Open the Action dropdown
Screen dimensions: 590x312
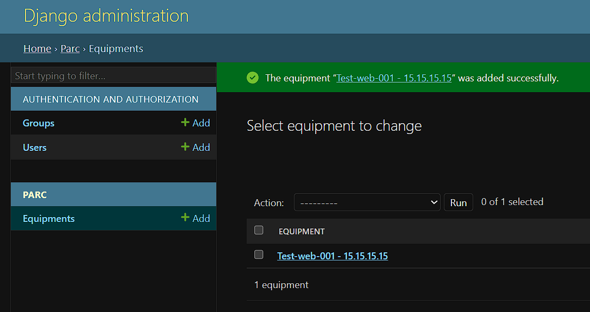pos(367,202)
